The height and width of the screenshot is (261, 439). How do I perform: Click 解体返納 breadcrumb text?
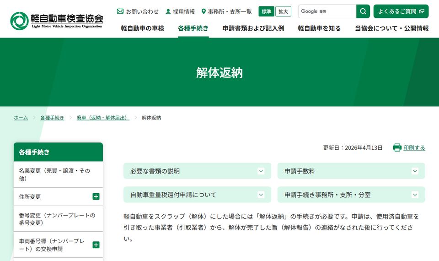point(151,118)
